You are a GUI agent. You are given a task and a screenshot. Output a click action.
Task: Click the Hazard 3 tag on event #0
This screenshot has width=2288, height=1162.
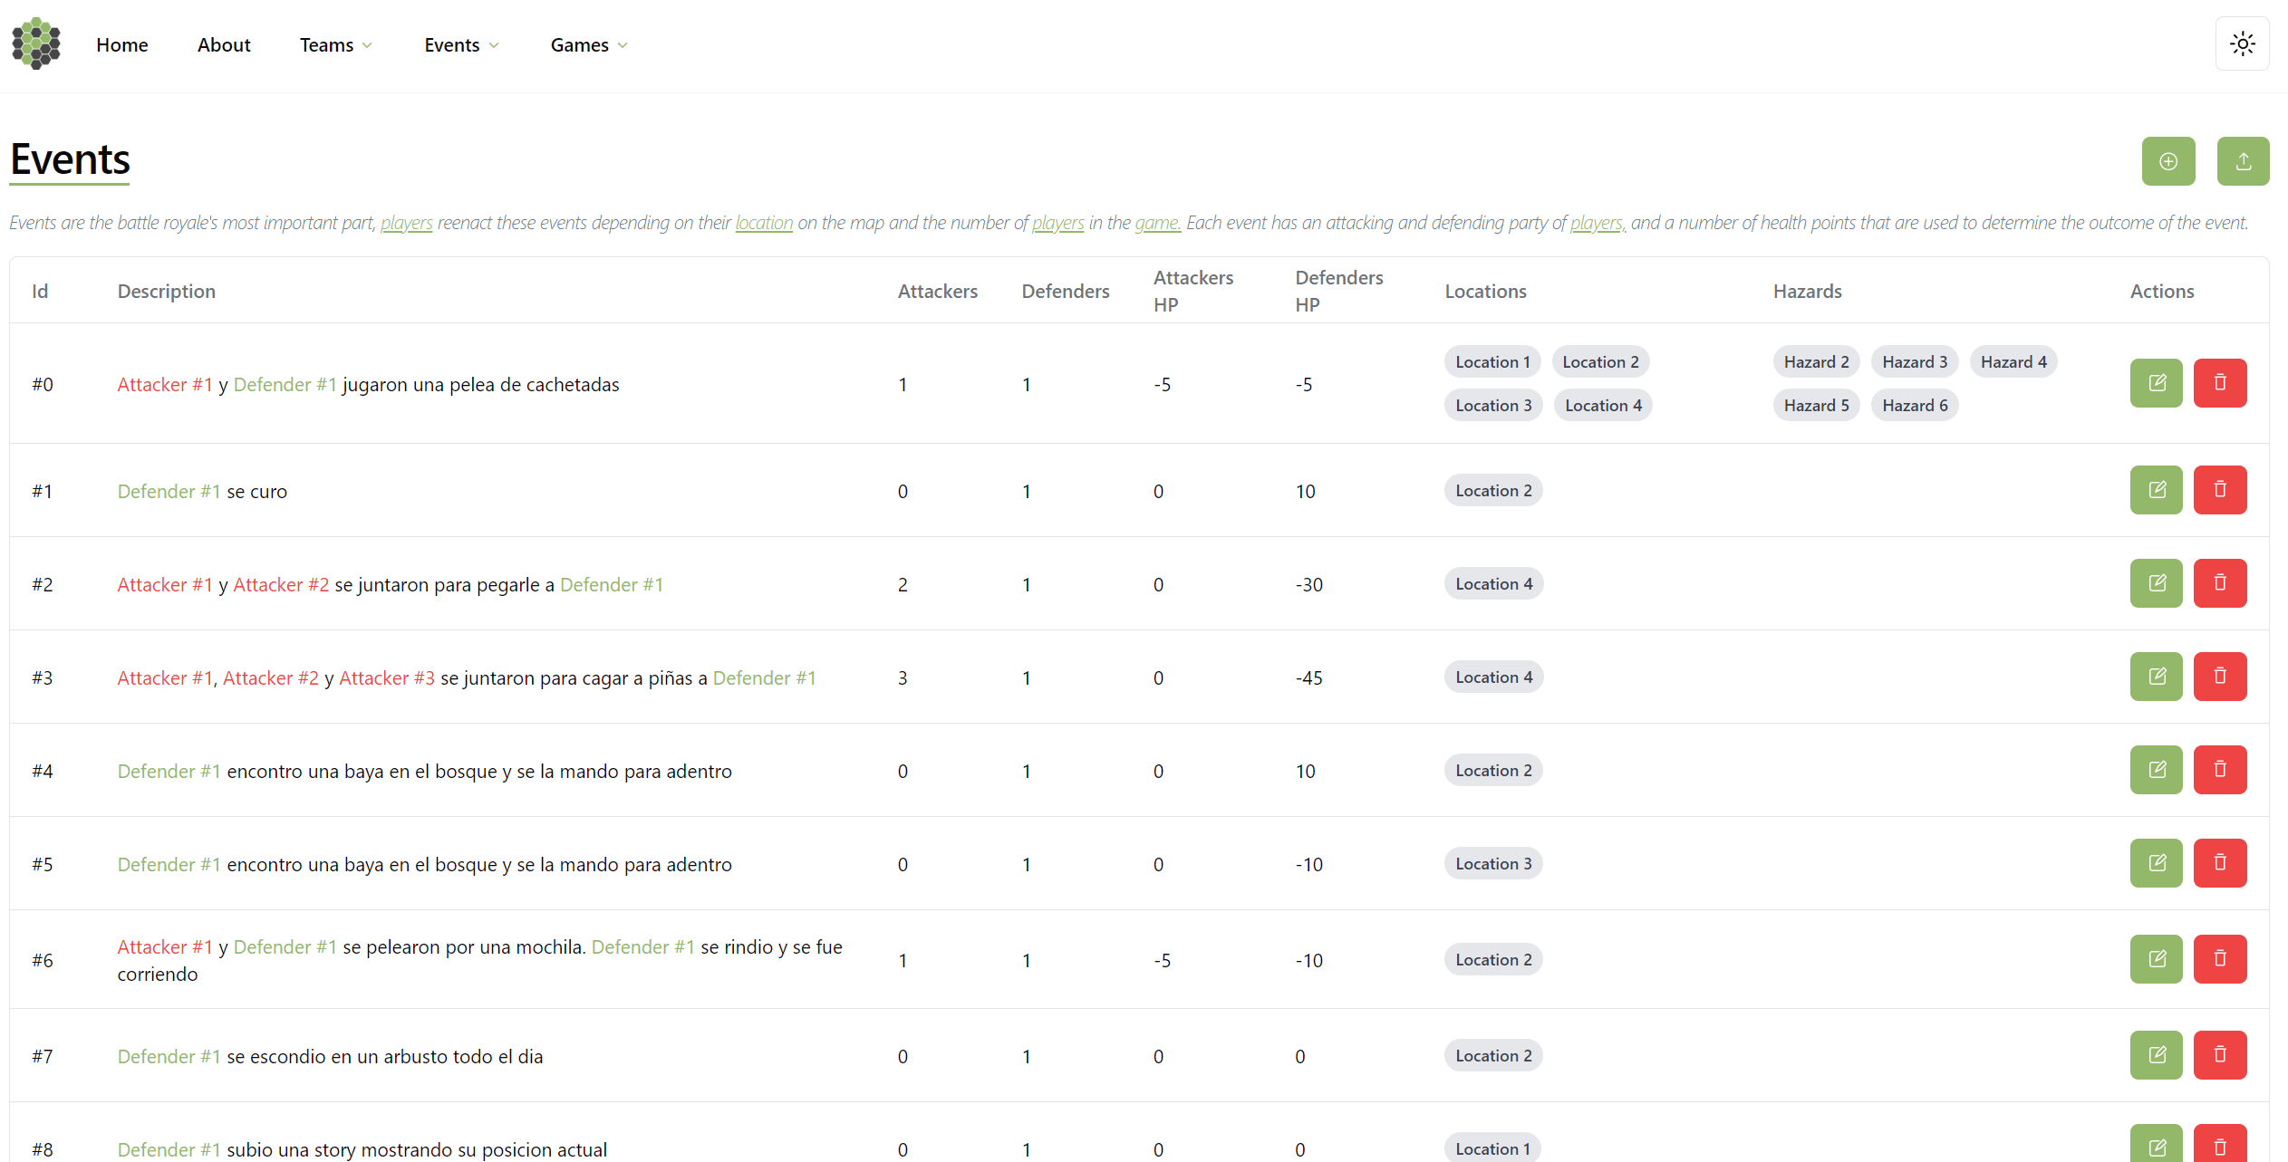pyautogui.click(x=1914, y=361)
